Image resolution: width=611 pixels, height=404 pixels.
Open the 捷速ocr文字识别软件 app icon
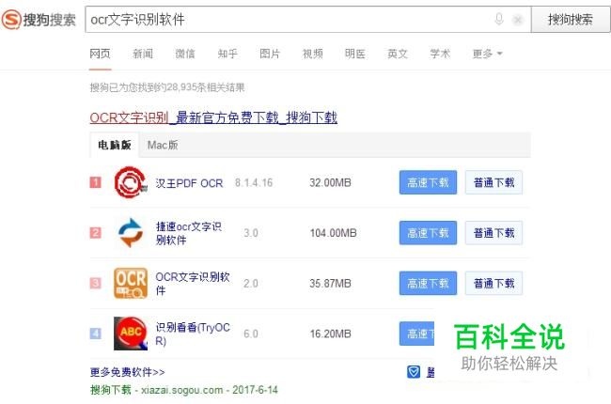[x=131, y=233]
